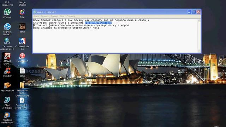Select the AIDA64 Extreme desktop shortcut
Image resolution: width=226 pixels, height=127 pixels.
click(7, 59)
